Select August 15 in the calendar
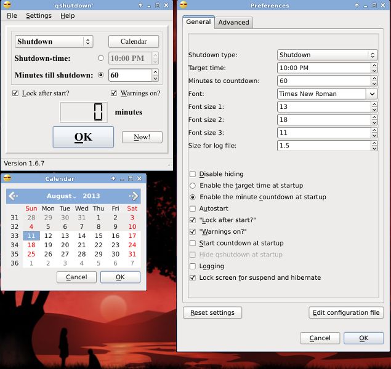This screenshot has width=391, height=369. pyautogui.click(x=99, y=236)
